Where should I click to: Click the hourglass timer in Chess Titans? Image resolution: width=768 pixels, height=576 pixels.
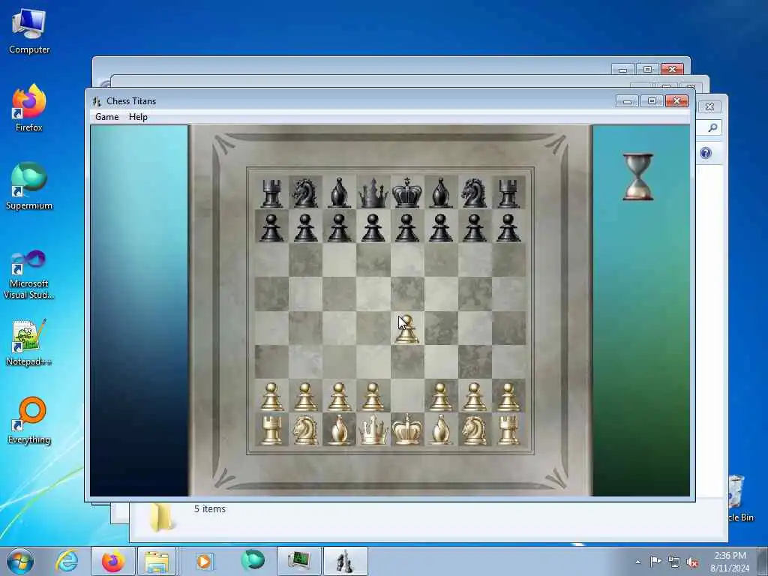pyautogui.click(x=638, y=177)
